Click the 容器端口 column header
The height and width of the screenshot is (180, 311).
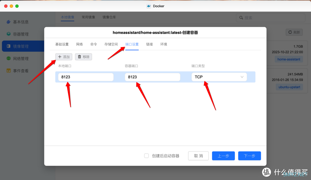point(131,66)
